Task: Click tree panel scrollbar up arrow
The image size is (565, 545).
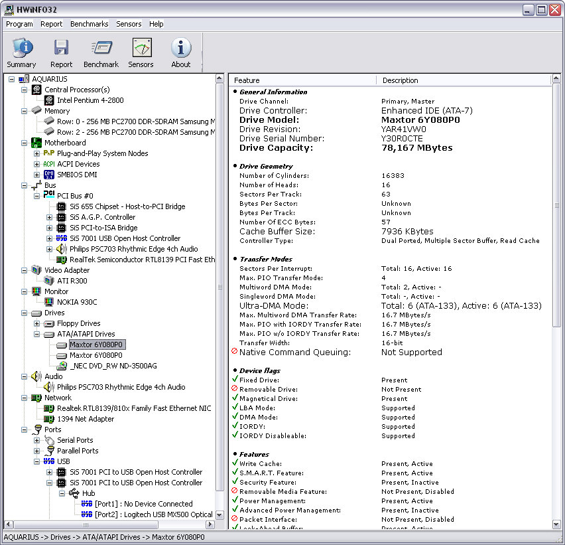Action: (220, 78)
